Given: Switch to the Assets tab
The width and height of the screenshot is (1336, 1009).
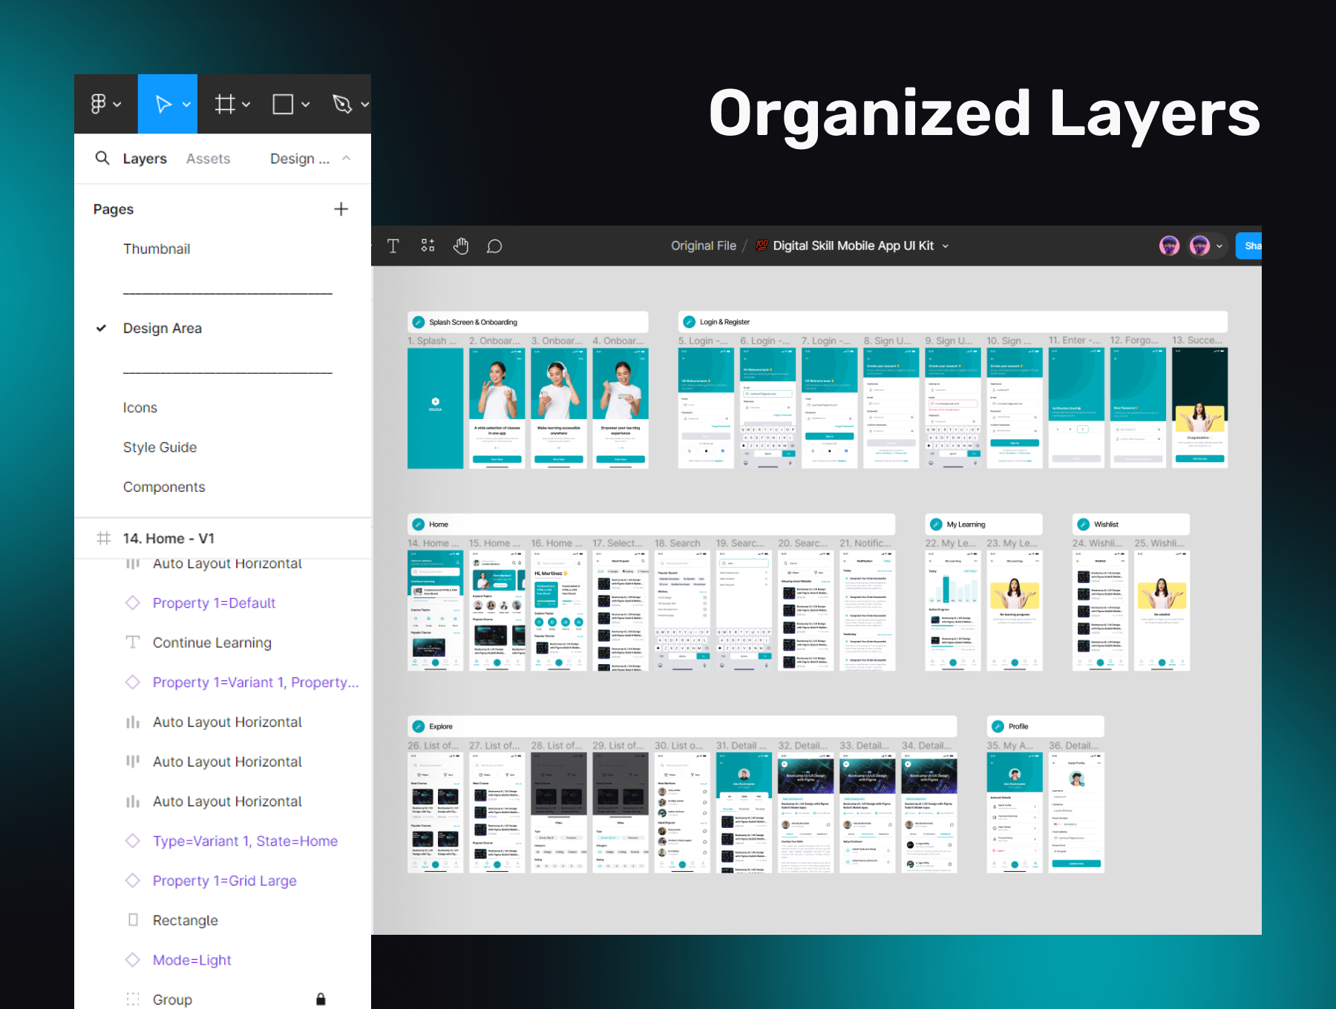Looking at the screenshot, I should pyautogui.click(x=209, y=158).
